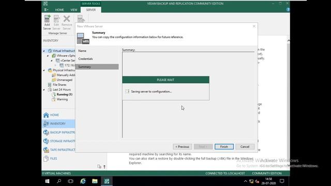Open the Windows Start menu

(47, 181)
